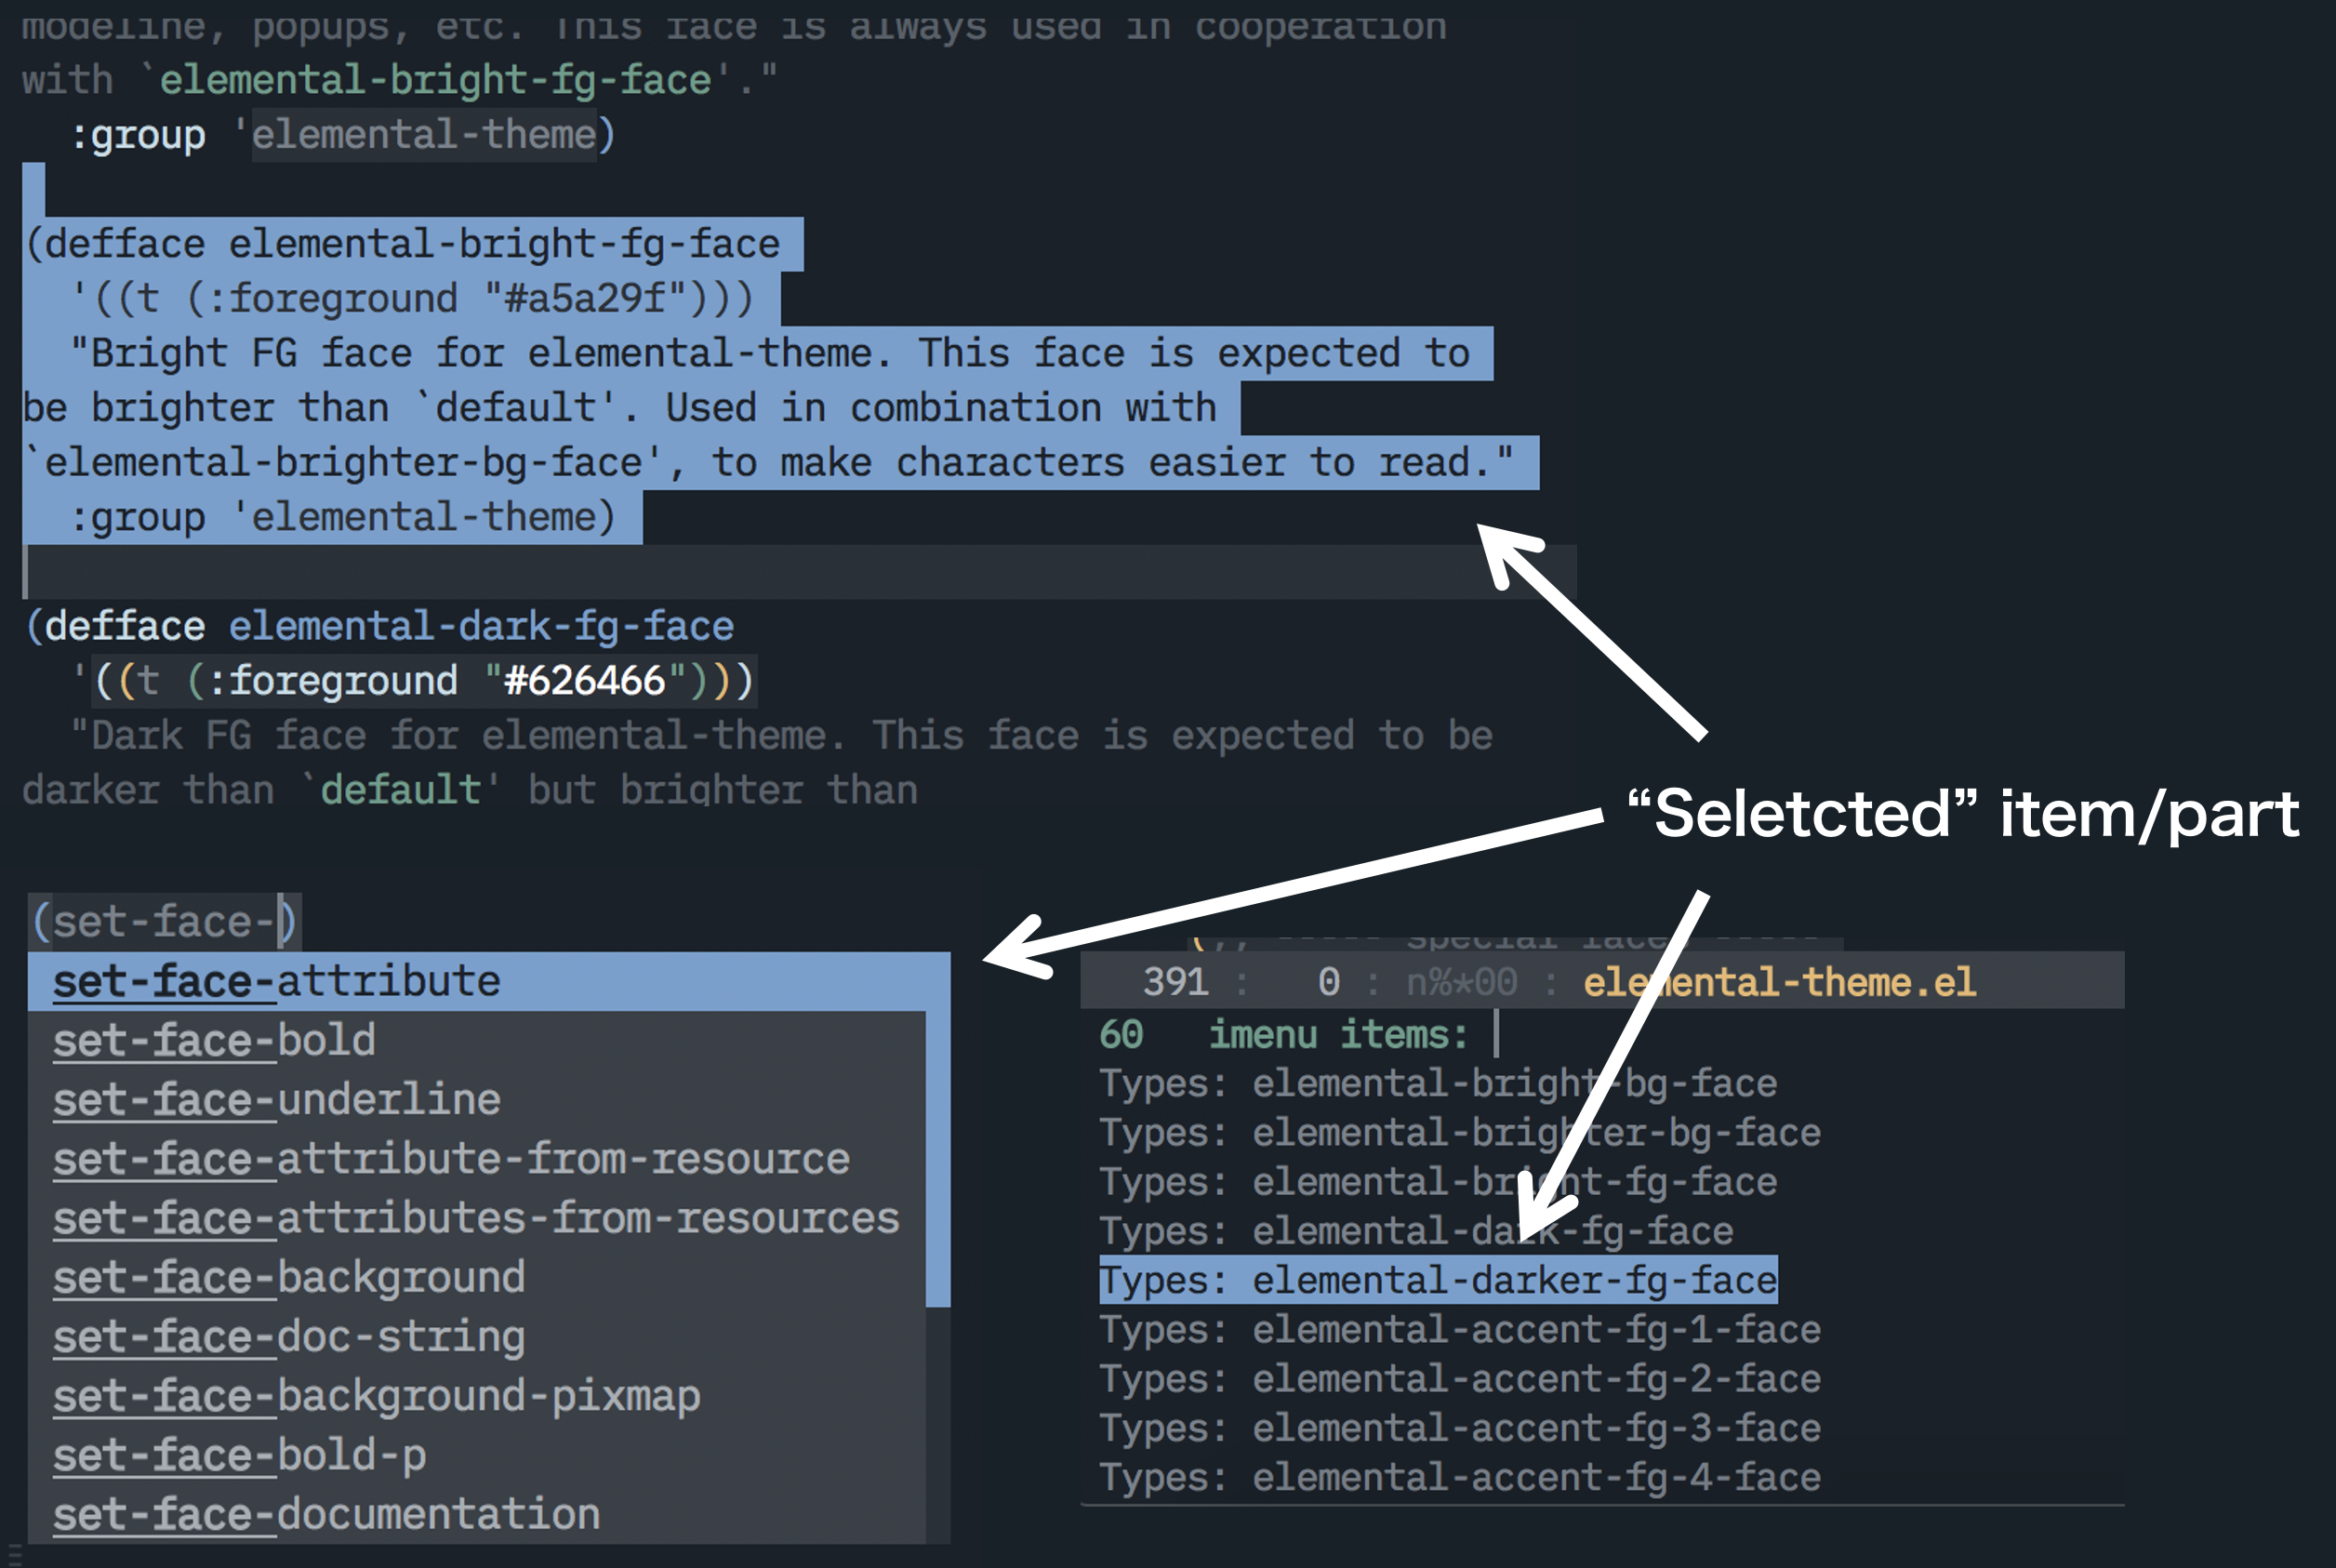Pick set-face-doc-string from popup
The width and height of the screenshot is (2336, 1568).
point(477,1337)
